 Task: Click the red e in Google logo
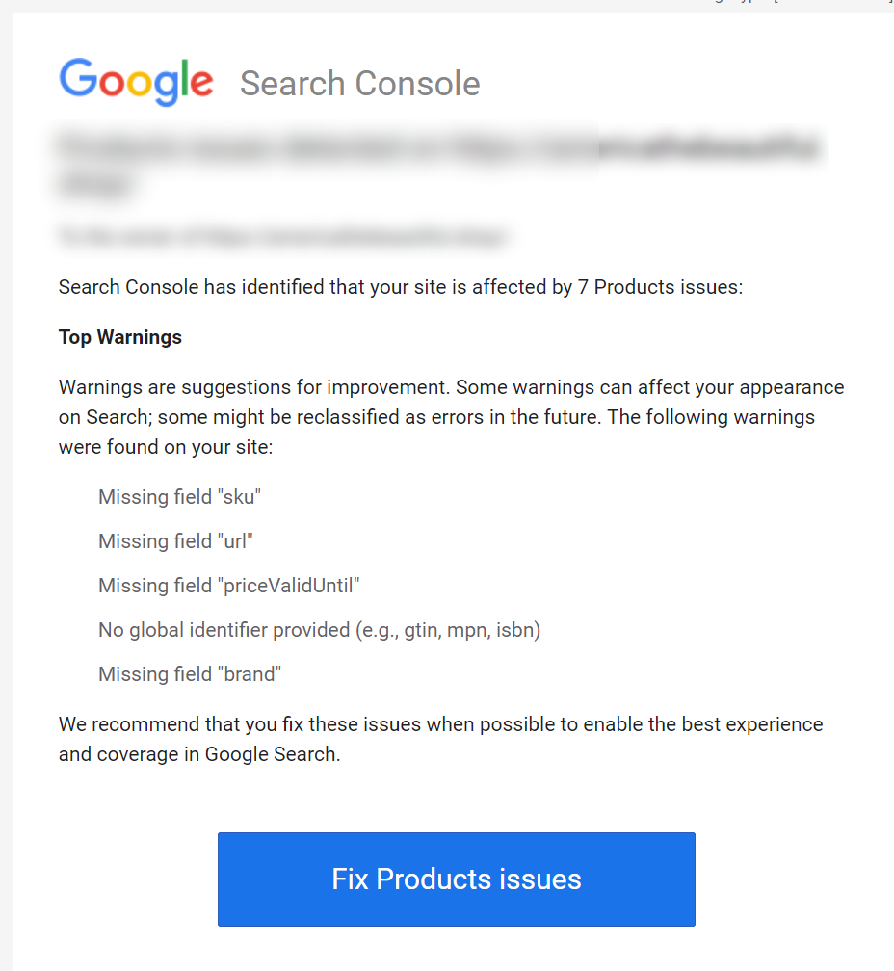[x=201, y=84]
